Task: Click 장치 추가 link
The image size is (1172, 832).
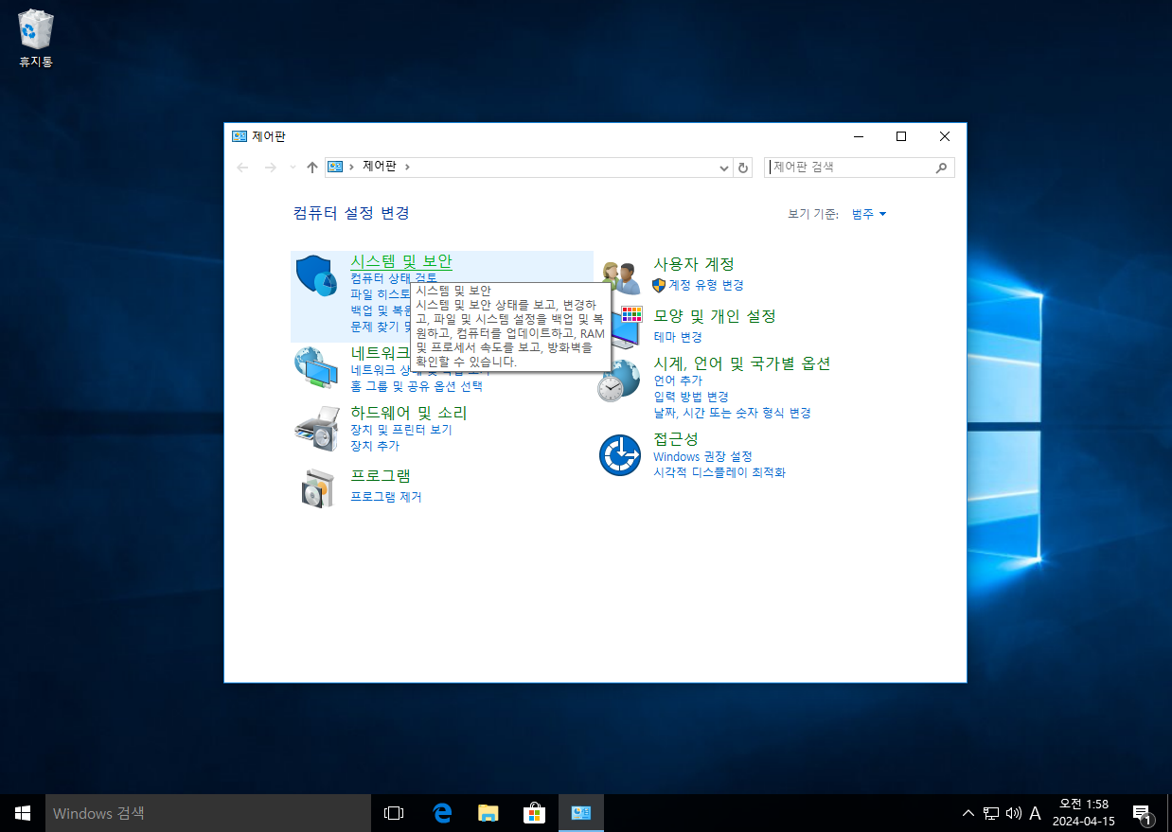Action: pos(375,446)
